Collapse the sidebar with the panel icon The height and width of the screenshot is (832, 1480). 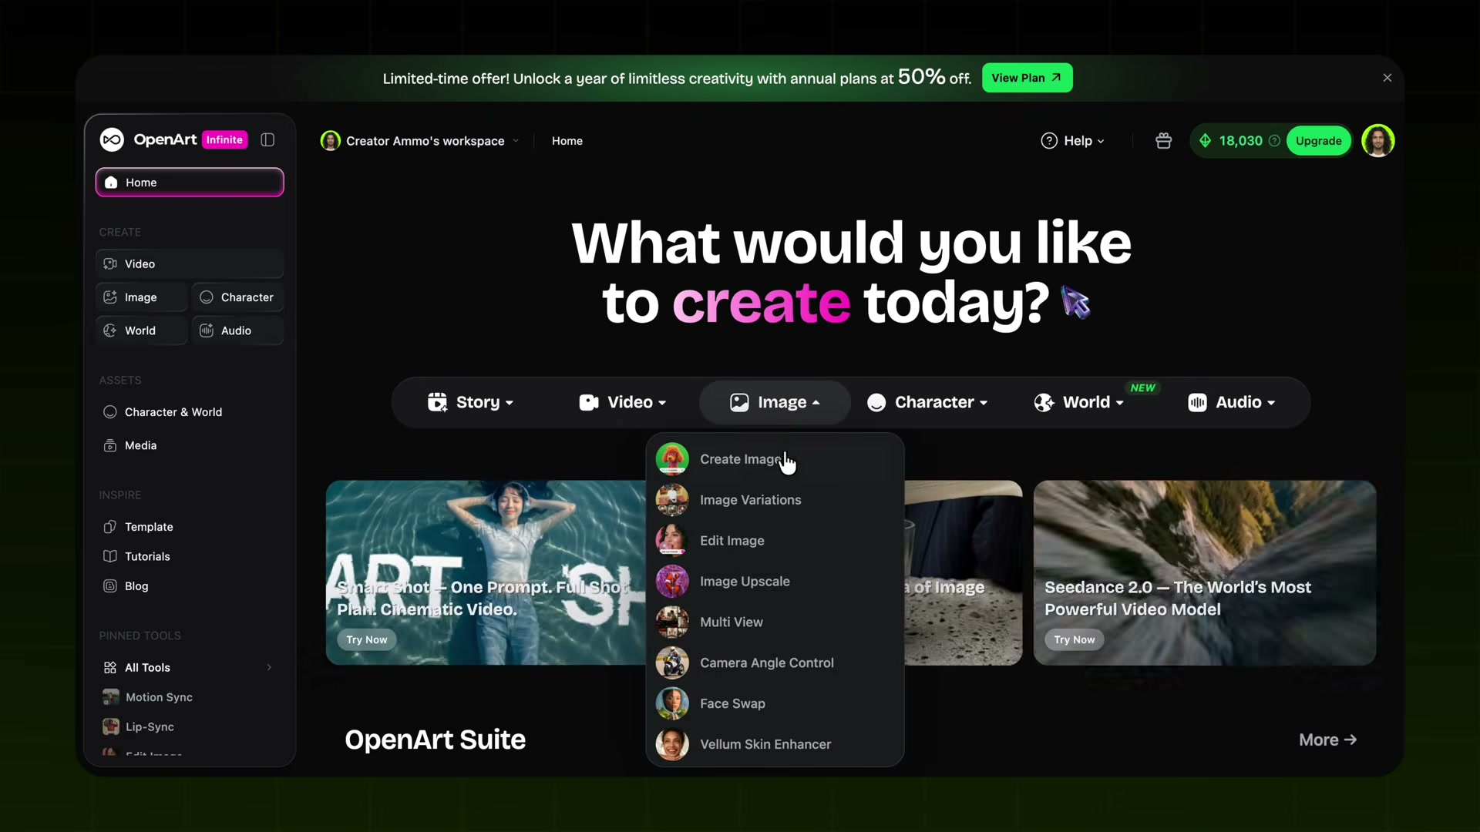point(267,139)
